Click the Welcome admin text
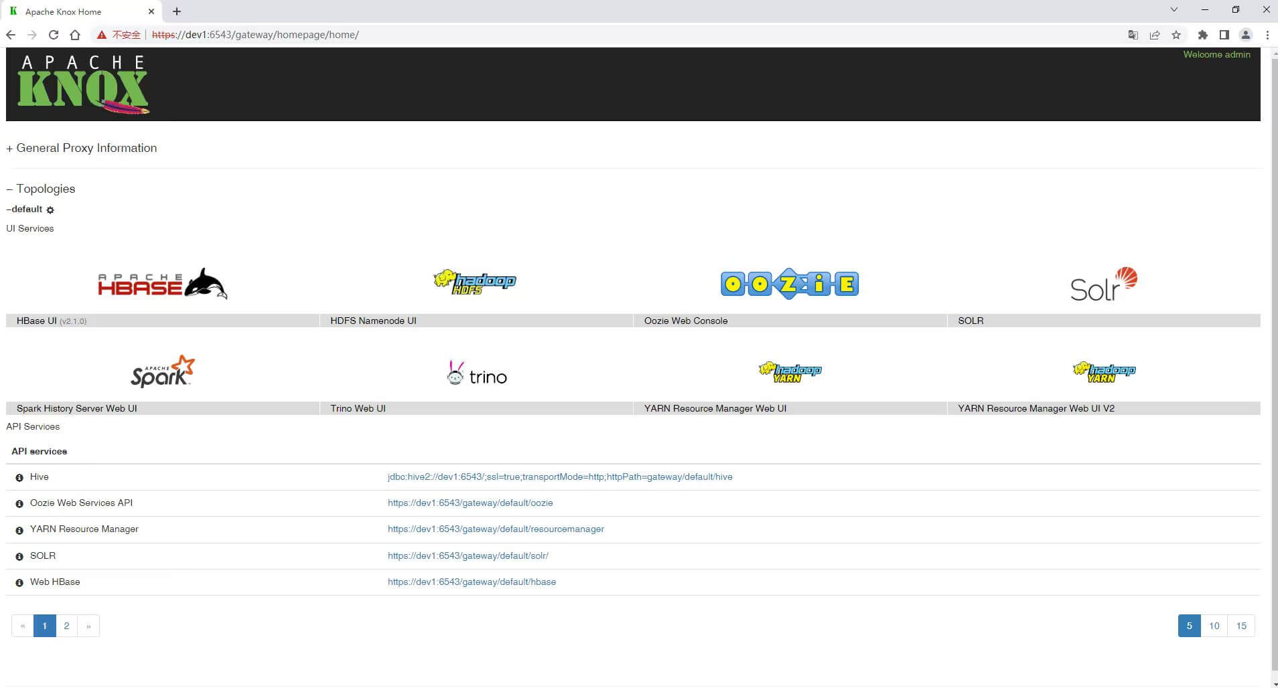 click(x=1216, y=55)
